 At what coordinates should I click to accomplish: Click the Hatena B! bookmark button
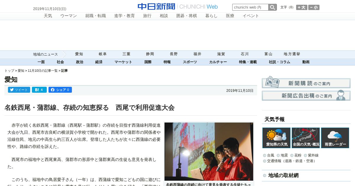39,90
